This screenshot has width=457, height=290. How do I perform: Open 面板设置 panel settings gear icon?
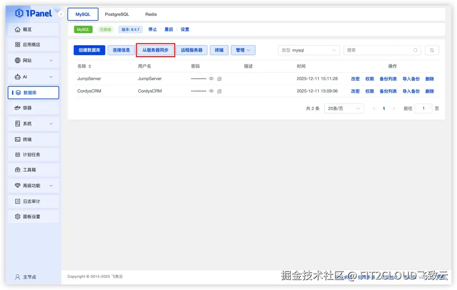coord(17,217)
